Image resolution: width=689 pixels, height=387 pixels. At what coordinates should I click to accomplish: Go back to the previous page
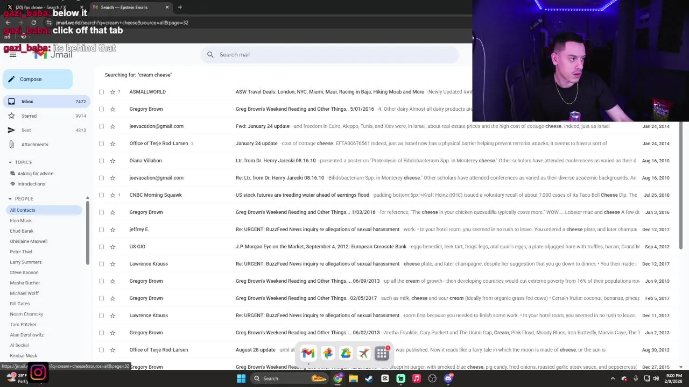(x=8, y=23)
